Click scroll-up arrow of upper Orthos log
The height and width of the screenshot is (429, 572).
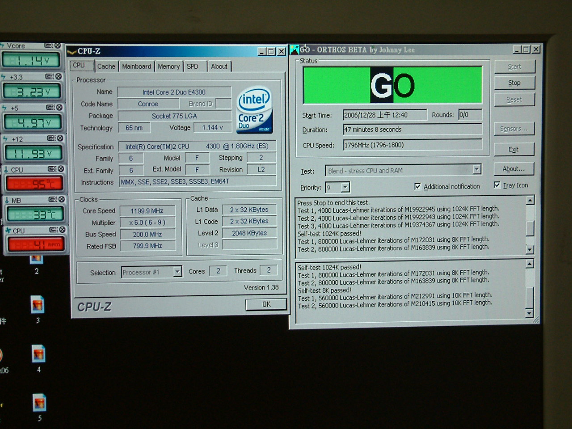(x=530, y=200)
